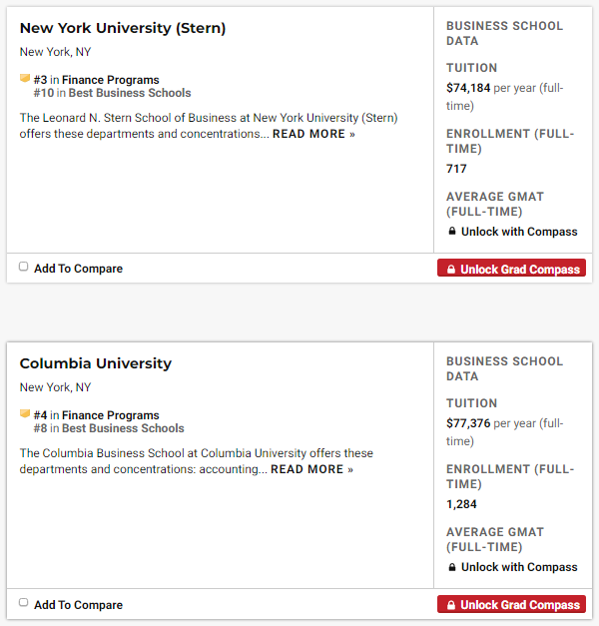This screenshot has height=626, width=599.
Task: Check Add To Compare for New York University
Action: tap(24, 267)
